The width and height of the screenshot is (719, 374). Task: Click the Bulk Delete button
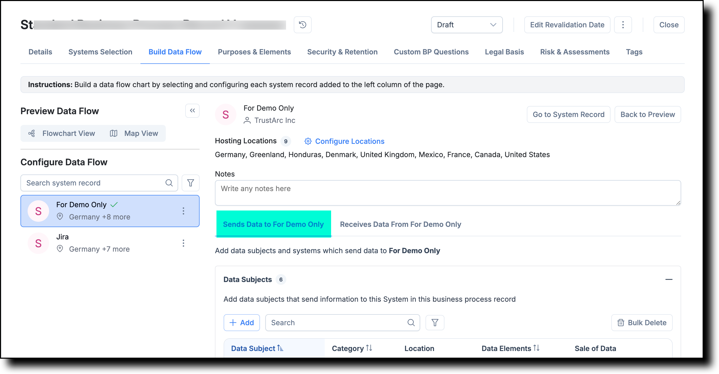[642, 322]
